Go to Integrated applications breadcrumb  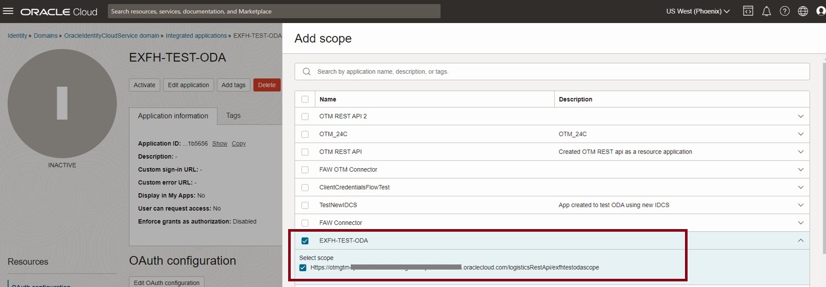(x=196, y=36)
